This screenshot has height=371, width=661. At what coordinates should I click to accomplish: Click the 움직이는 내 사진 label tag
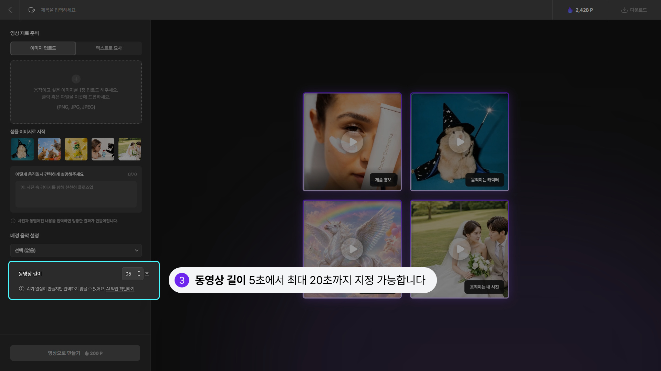click(484, 287)
